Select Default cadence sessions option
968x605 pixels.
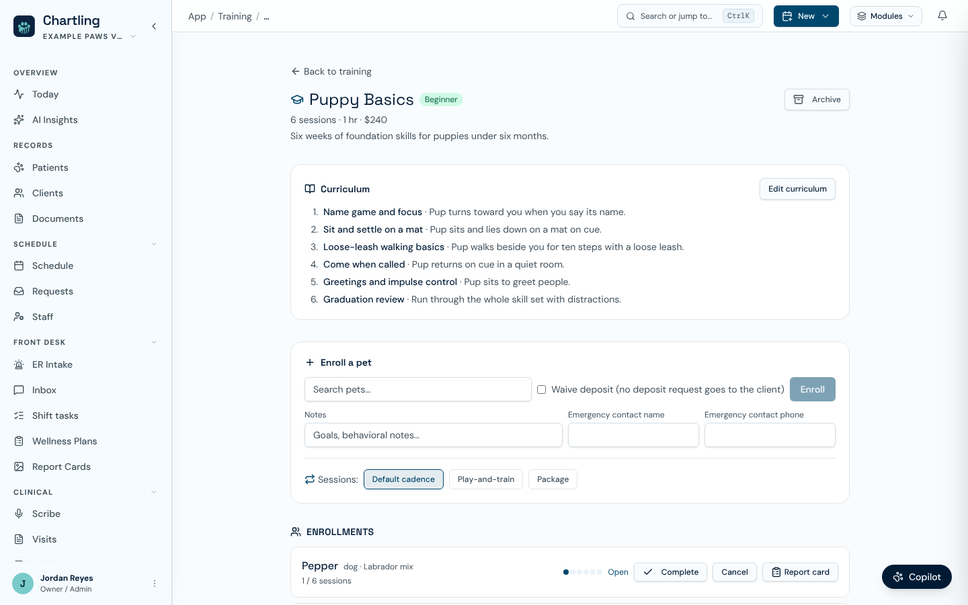click(403, 479)
